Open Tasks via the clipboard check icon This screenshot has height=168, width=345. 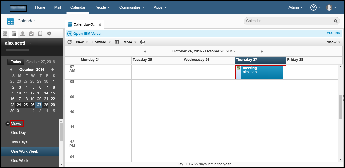point(31,33)
